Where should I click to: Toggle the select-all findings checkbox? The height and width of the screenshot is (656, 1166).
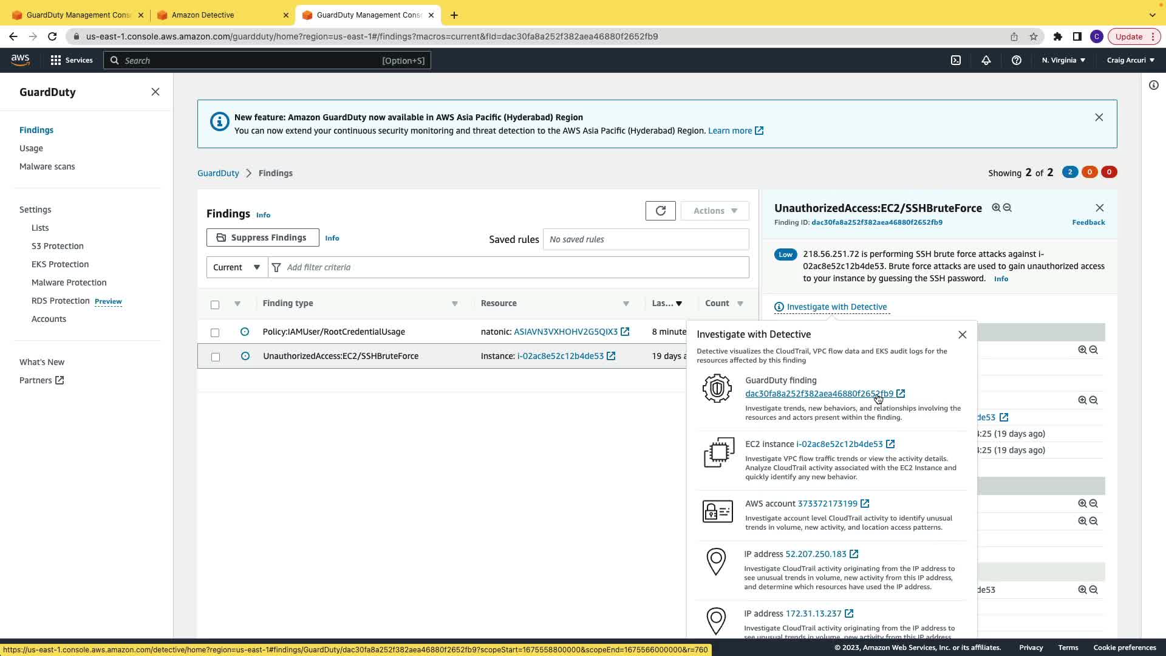click(x=215, y=304)
